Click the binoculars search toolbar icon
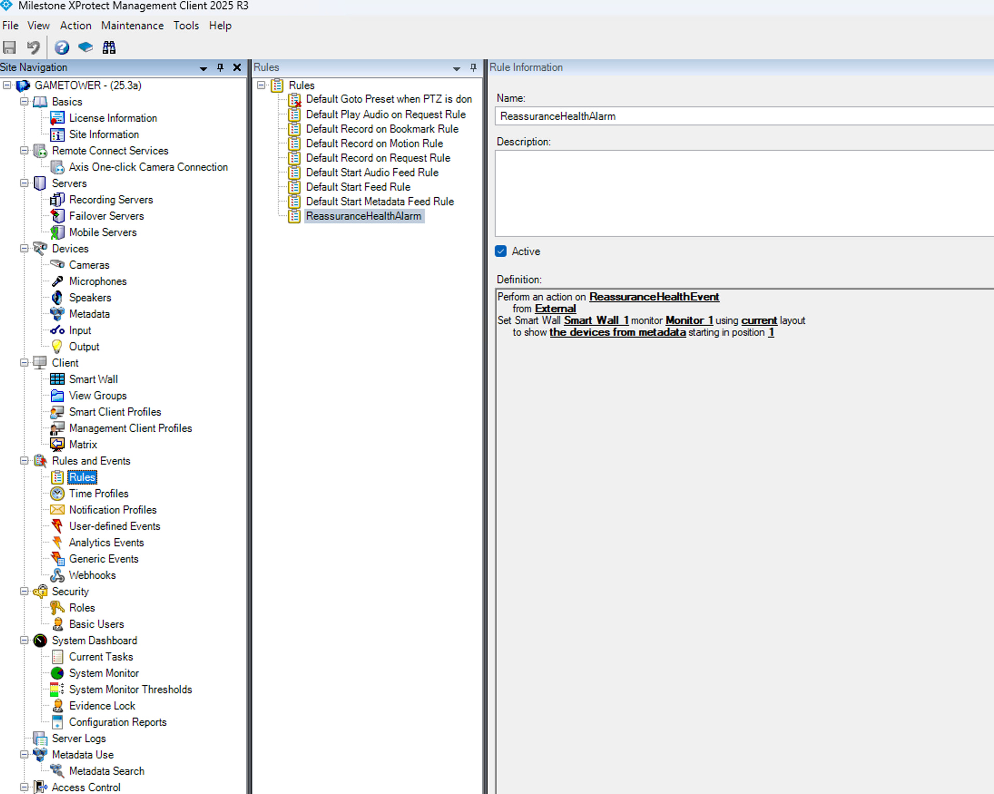This screenshot has height=794, width=994. coord(109,48)
